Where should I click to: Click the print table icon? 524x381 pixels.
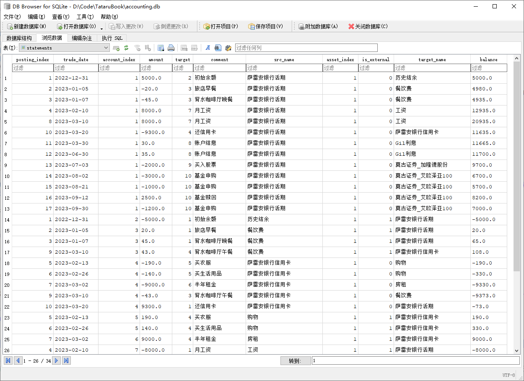click(x=171, y=48)
